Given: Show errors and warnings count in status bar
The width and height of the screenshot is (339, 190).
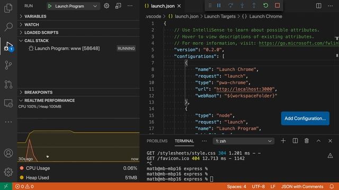Looking at the screenshot, I should tap(24, 186).
